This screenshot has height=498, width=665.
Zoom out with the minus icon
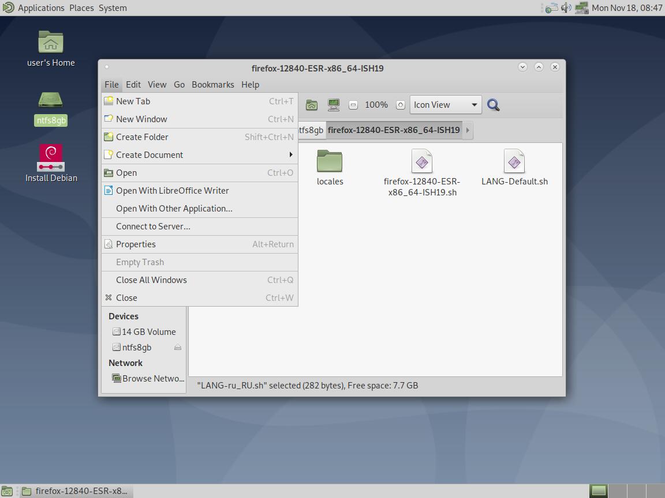point(353,105)
